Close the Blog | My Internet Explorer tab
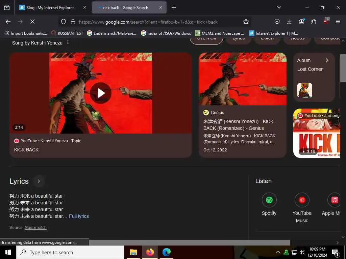The width and height of the screenshot is (346, 259). tap(85, 8)
